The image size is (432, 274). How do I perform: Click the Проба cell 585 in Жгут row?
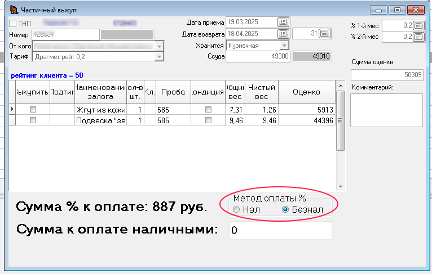click(x=173, y=110)
